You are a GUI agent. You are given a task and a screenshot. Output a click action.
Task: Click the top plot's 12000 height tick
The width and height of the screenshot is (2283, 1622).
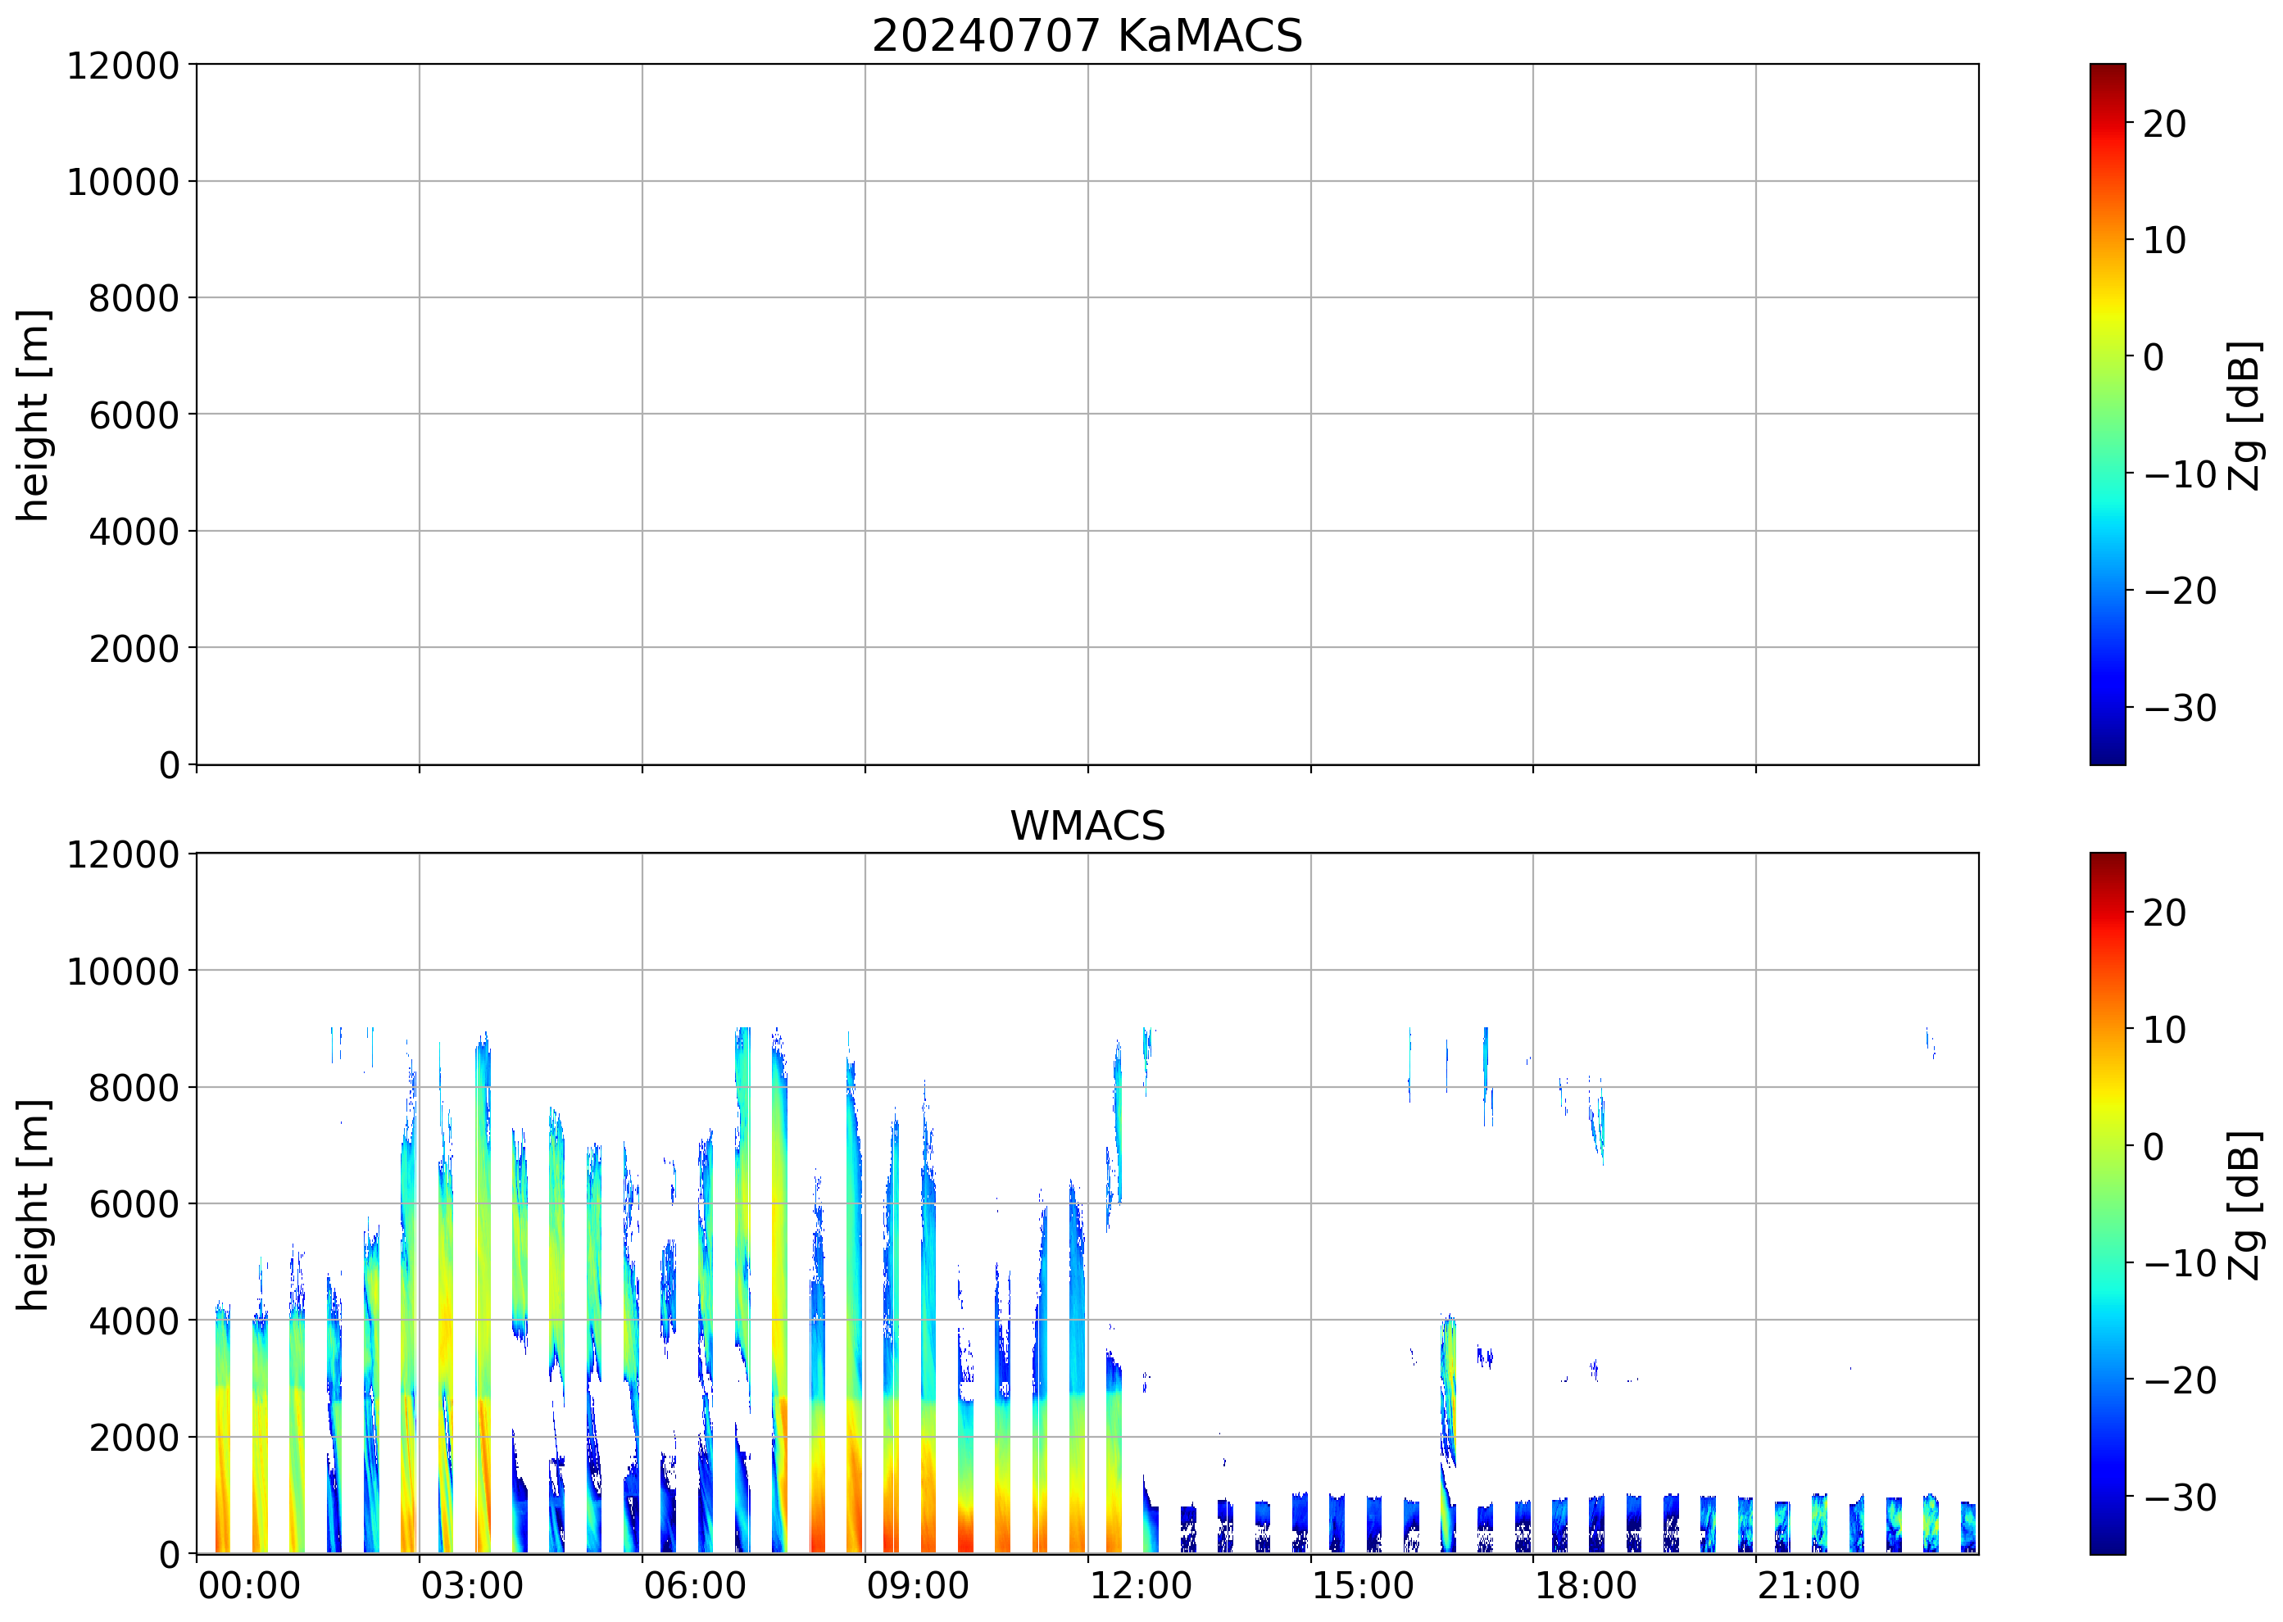[x=123, y=66]
